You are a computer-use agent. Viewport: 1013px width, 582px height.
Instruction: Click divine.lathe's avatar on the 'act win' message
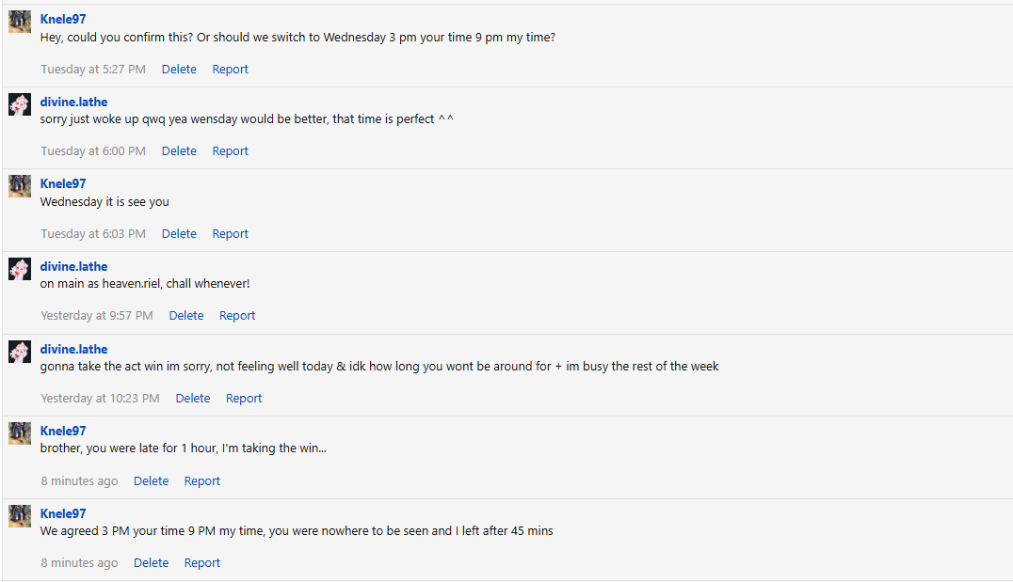[x=20, y=352]
